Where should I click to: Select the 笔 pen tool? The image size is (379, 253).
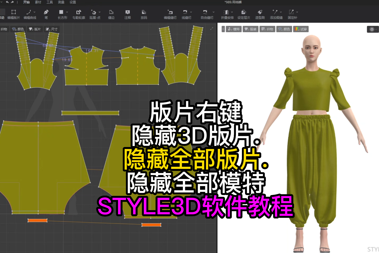click(46, 14)
